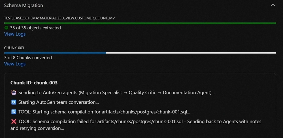Click the blue chunk conversion progress bar
The image size is (283, 138).
coord(140,53)
